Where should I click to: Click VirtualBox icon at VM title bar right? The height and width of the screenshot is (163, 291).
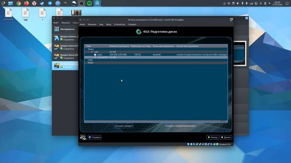click(231, 20)
